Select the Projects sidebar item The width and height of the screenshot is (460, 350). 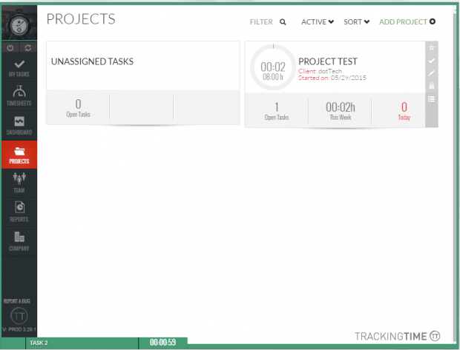tap(19, 155)
